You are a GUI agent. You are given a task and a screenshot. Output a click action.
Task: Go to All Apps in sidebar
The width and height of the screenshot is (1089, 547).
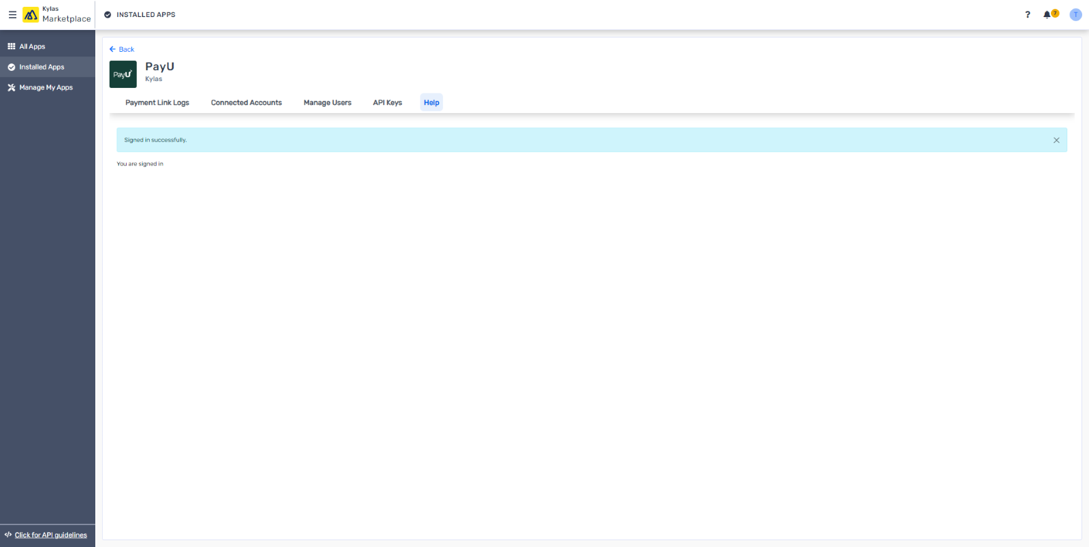click(x=32, y=46)
